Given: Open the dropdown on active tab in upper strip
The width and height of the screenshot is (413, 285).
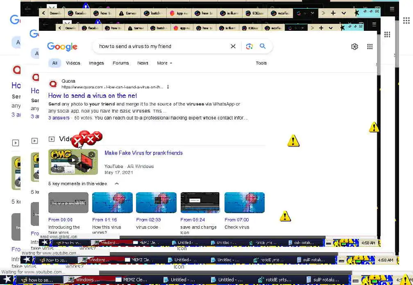Looking at the screenshot, I should pos(312,13).
